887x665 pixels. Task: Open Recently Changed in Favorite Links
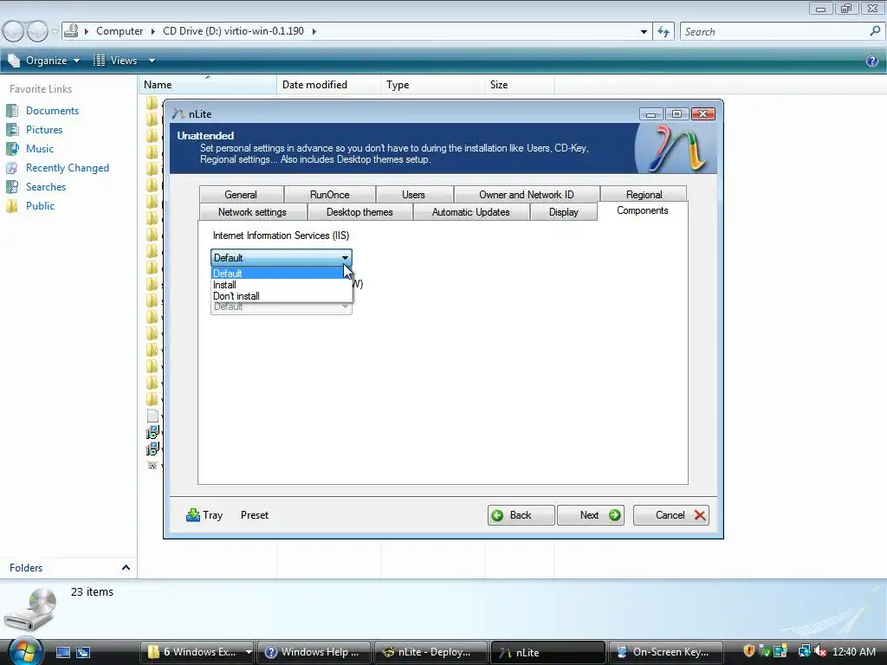coord(68,168)
